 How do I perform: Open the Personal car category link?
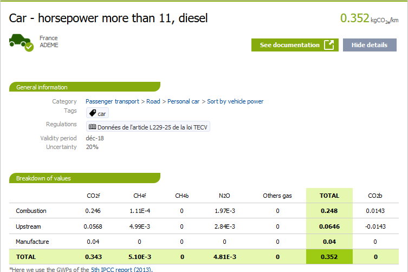coord(184,101)
